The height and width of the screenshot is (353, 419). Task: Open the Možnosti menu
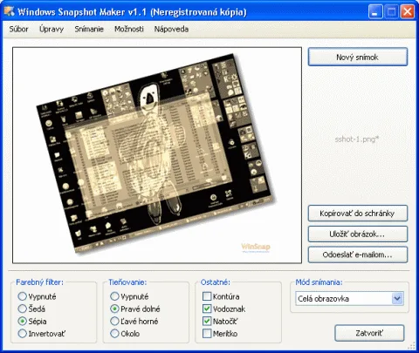[129, 29]
